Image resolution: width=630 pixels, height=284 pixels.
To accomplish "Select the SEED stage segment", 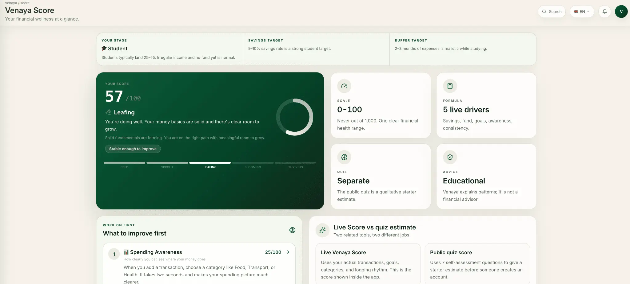I will click(124, 163).
